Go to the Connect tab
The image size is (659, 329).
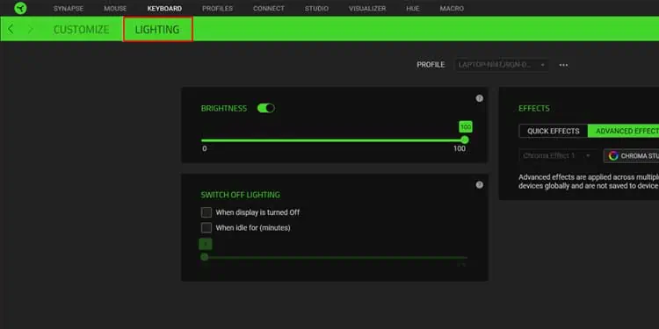(269, 9)
